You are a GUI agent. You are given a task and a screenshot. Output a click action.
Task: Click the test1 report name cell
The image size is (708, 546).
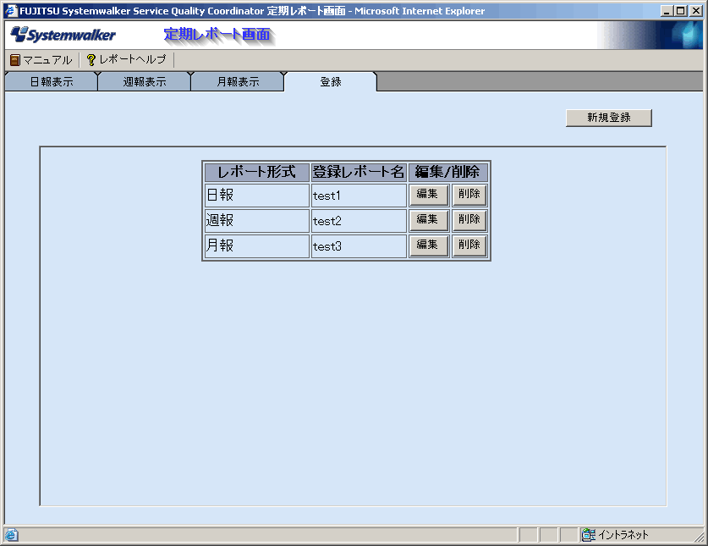pos(359,196)
